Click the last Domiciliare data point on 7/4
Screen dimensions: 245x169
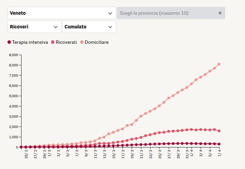click(x=219, y=64)
